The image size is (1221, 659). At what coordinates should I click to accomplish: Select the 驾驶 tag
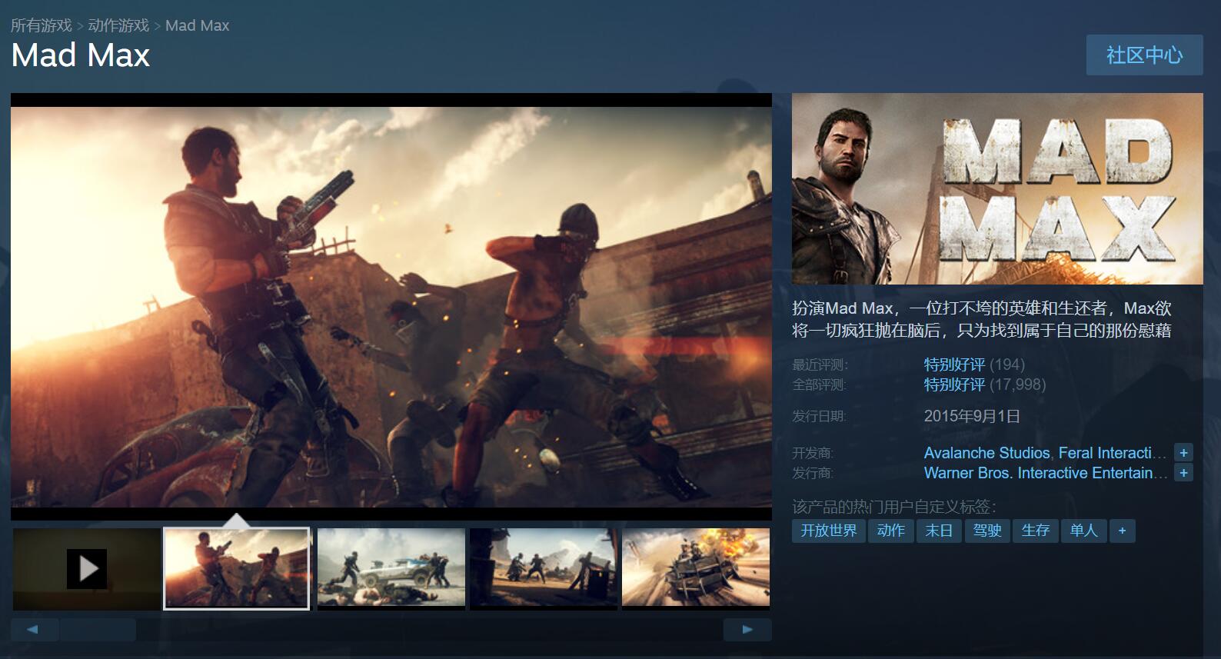point(987,531)
